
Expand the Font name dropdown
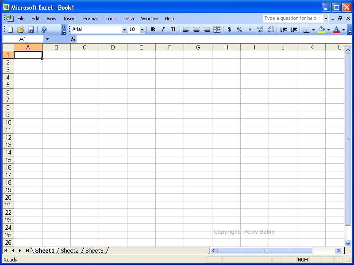[x=124, y=30]
